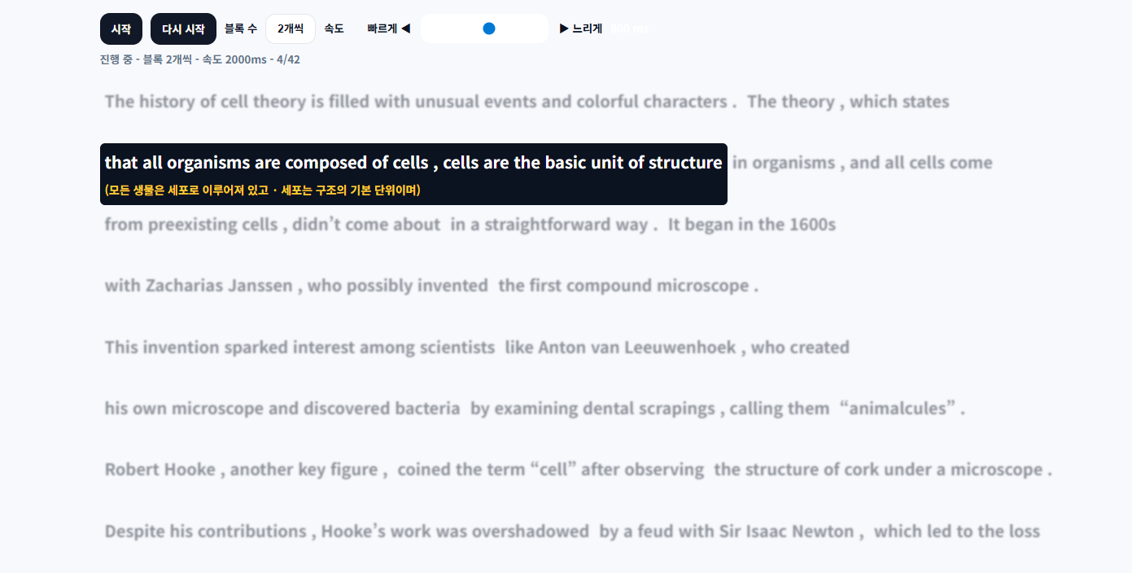Screen dimensions: 1132x573
Task: Click the faint 800 ms speed value
Action: (630, 29)
